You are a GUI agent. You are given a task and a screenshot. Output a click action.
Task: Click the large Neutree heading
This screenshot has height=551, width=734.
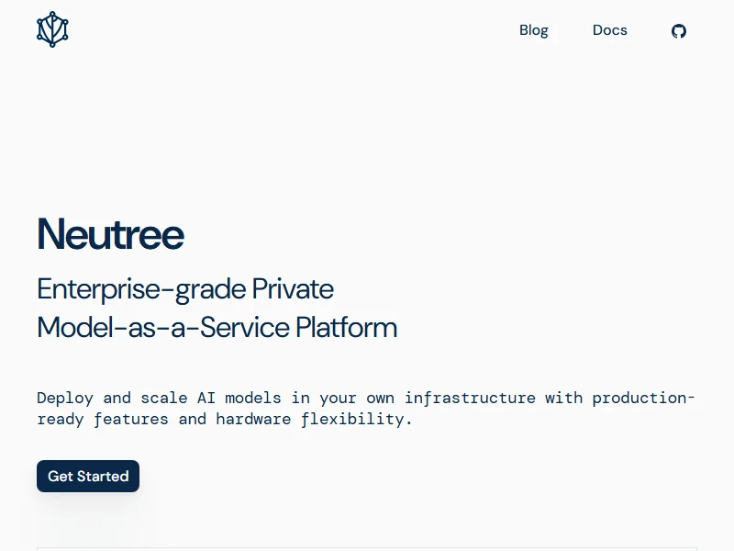click(x=110, y=234)
